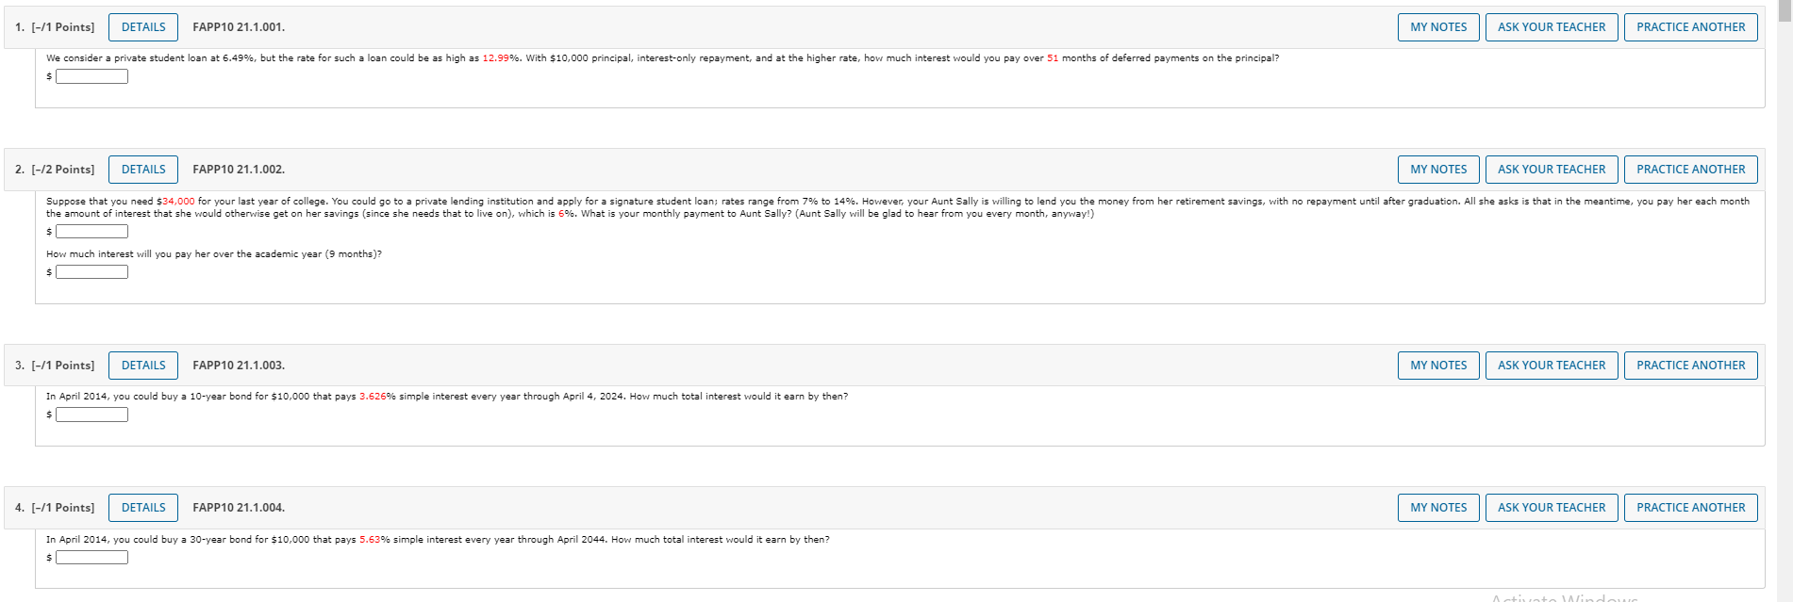
Task: Open DETAILS for question 2
Action: [142, 169]
